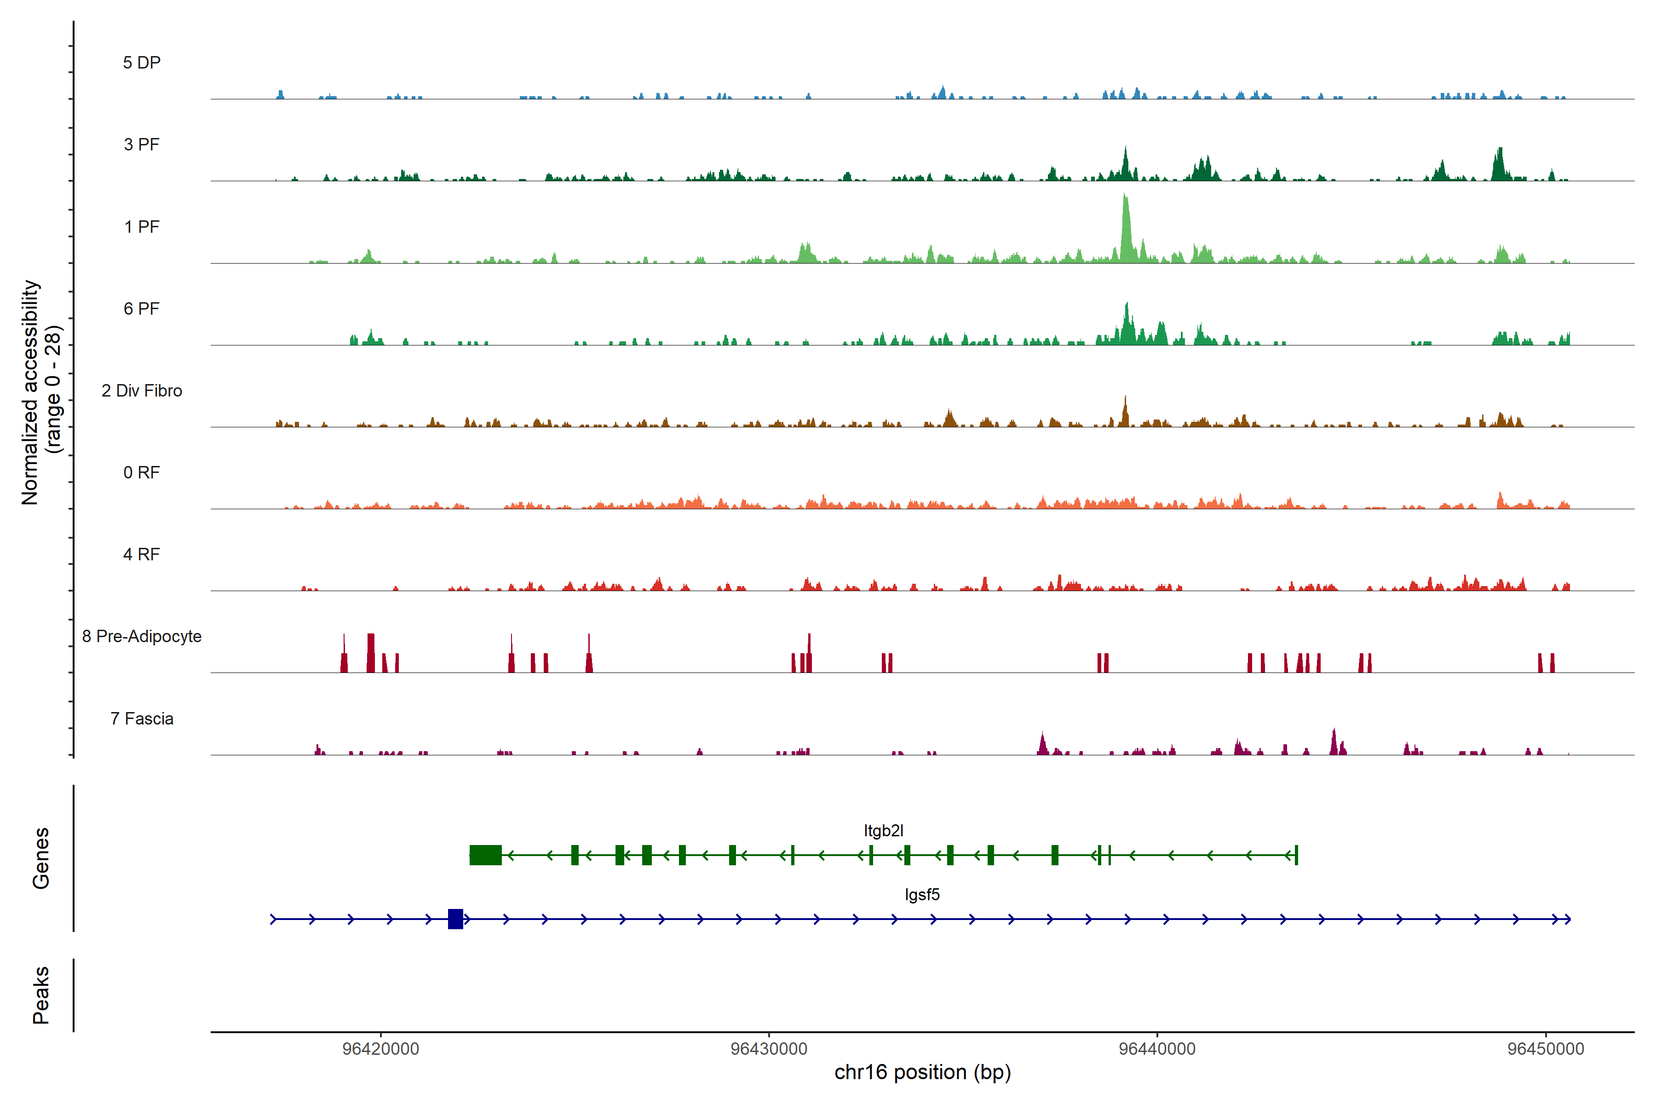Select the 7 Fascia track label
Screen dimensions: 1656x1104
[142, 718]
